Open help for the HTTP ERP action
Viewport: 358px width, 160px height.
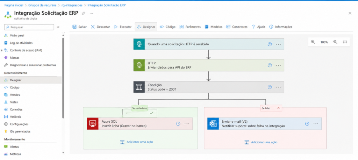point(270,65)
